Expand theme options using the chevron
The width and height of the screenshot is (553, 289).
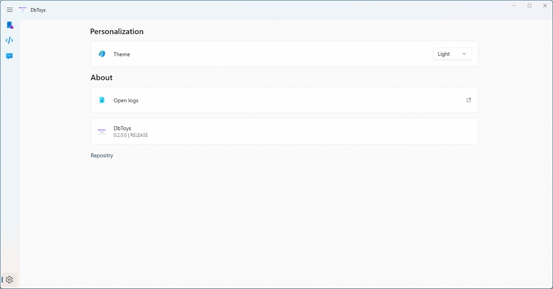(464, 54)
